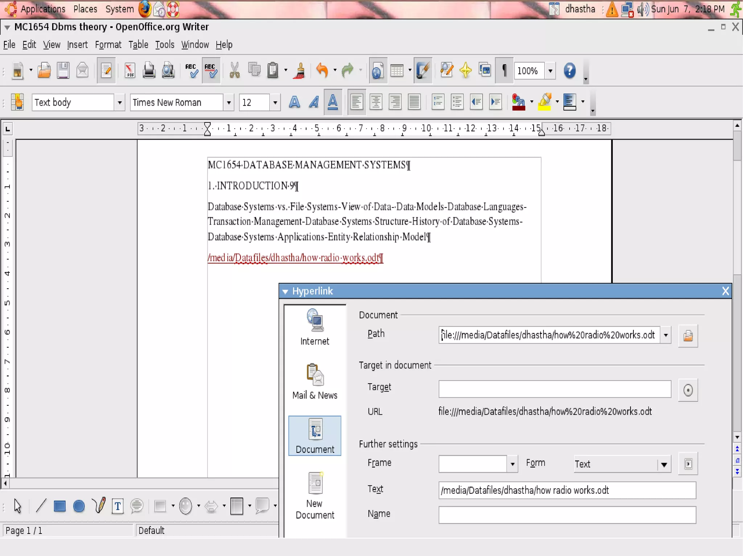This screenshot has width=743, height=556.
Task: Toggle Bold formatting button
Action: click(294, 102)
